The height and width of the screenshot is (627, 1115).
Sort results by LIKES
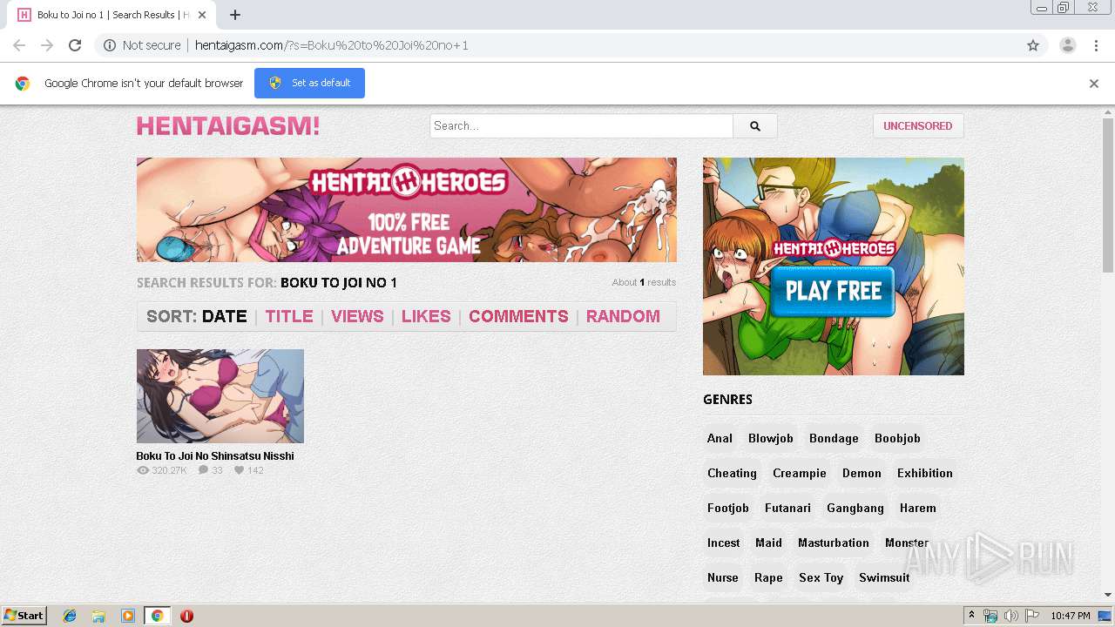point(426,316)
